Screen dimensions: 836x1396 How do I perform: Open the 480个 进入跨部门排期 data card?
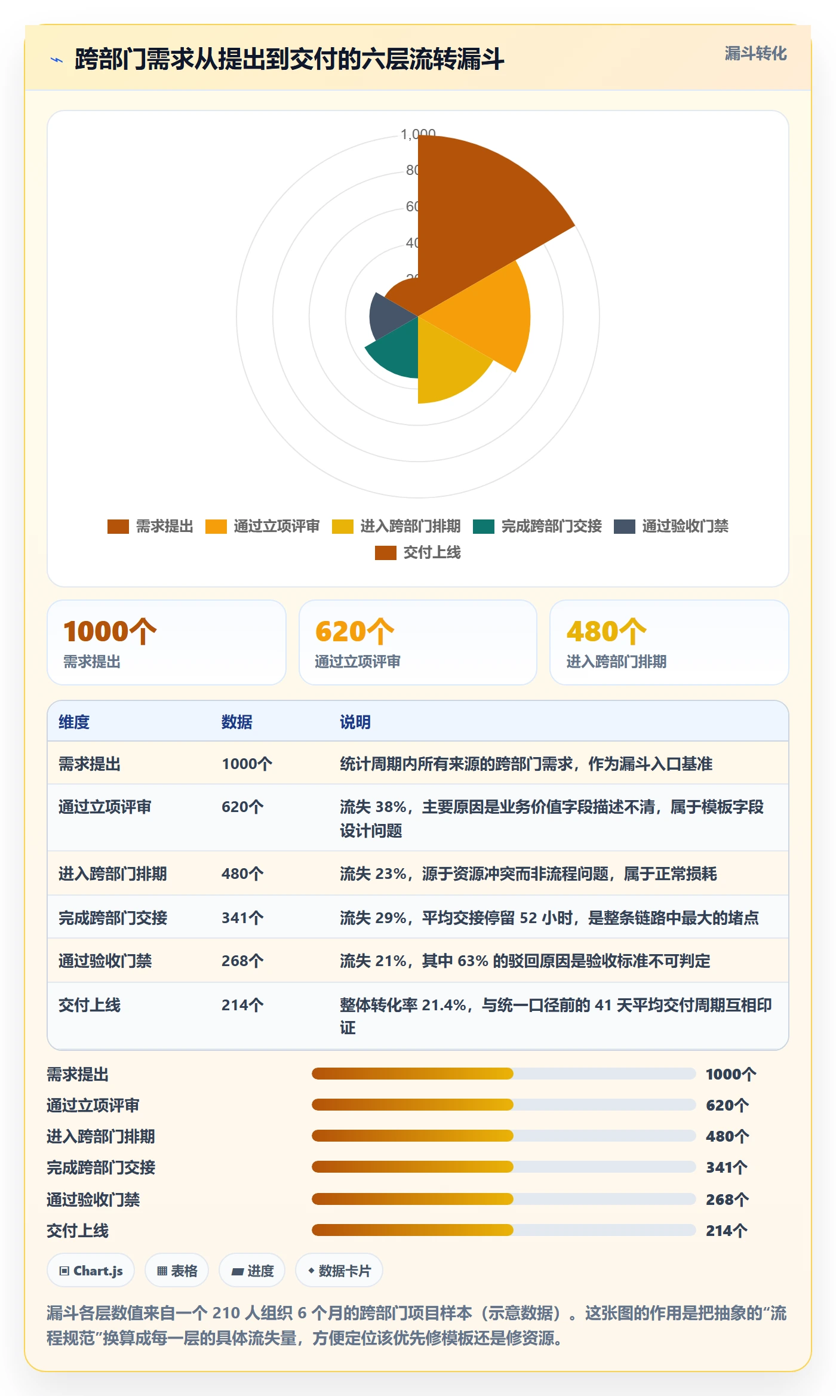click(x=669, y=642)
